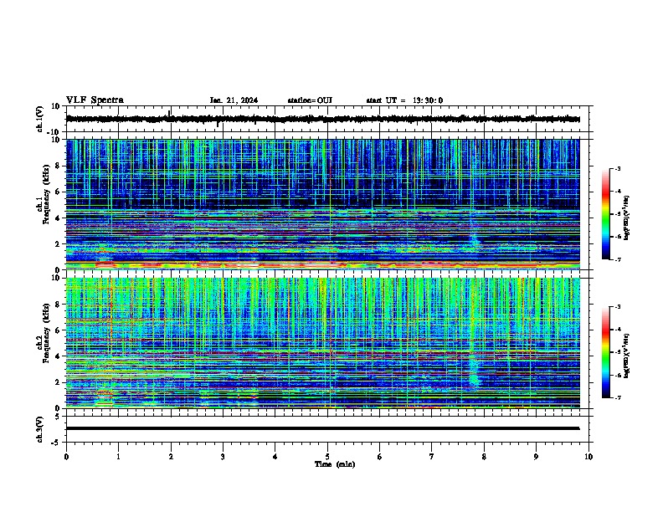Screen dimensions: 663x512
Task: Select the date text "Jan. 21, 2024"
Action: (234, 100)
